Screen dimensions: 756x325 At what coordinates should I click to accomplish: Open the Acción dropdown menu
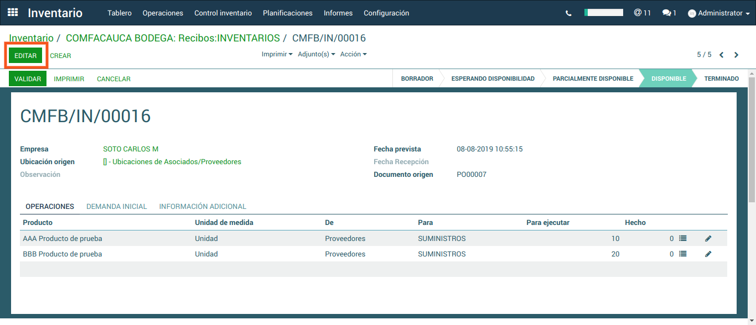point(353,54)
